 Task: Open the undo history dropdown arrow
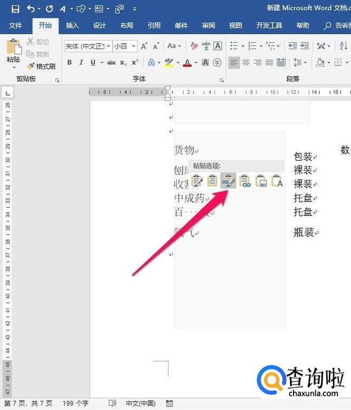coord(39,9)
